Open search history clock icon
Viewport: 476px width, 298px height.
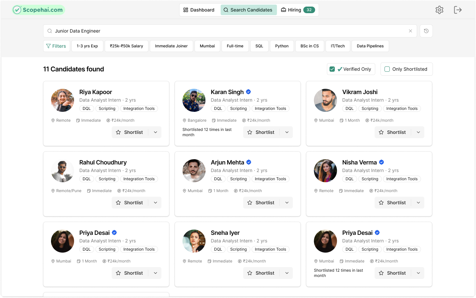point(426,31)
